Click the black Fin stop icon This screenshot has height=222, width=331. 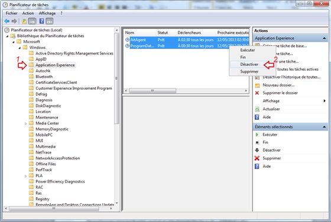click(257, 142)
